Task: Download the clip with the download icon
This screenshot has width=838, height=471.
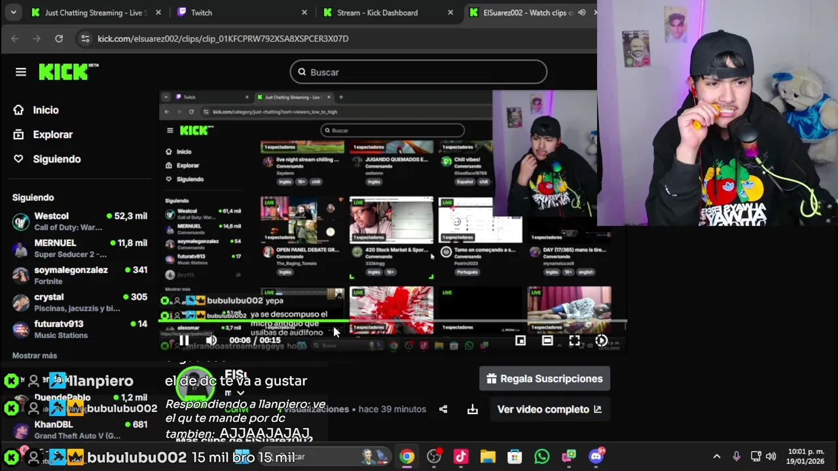Action: pyautogui.click(x=473, y=410)
